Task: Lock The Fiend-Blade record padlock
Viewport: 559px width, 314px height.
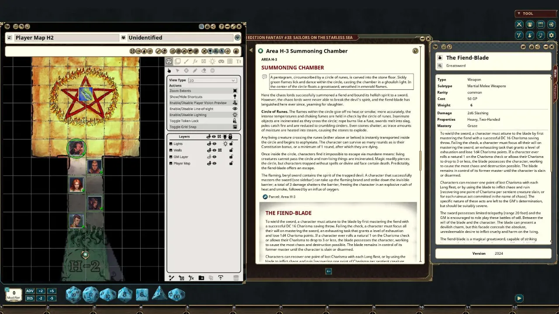Action: click(x=531, y=47)
